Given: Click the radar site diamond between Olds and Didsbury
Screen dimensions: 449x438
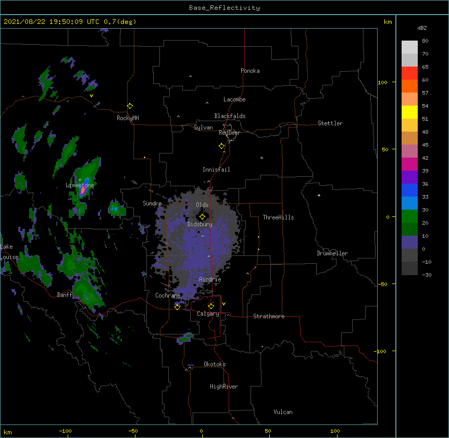Looking at the screenshot, I should [x=202, y=217].
